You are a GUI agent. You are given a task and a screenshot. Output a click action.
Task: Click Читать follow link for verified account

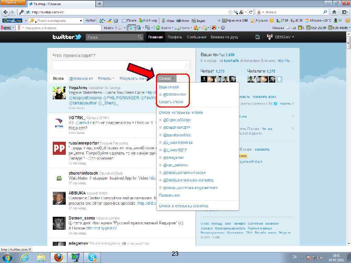(285, 104)
